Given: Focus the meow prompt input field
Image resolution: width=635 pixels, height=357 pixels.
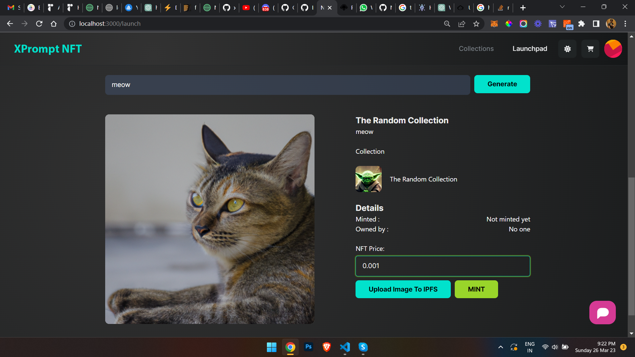Looking at the screenshot, I should [x=287, y=85].
